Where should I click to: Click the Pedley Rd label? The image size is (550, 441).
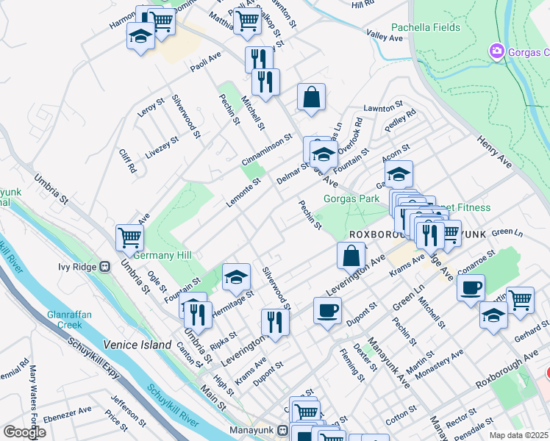click(400, 121)
